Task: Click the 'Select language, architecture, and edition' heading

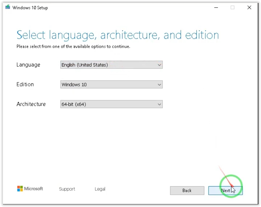Action: (118, 35)
